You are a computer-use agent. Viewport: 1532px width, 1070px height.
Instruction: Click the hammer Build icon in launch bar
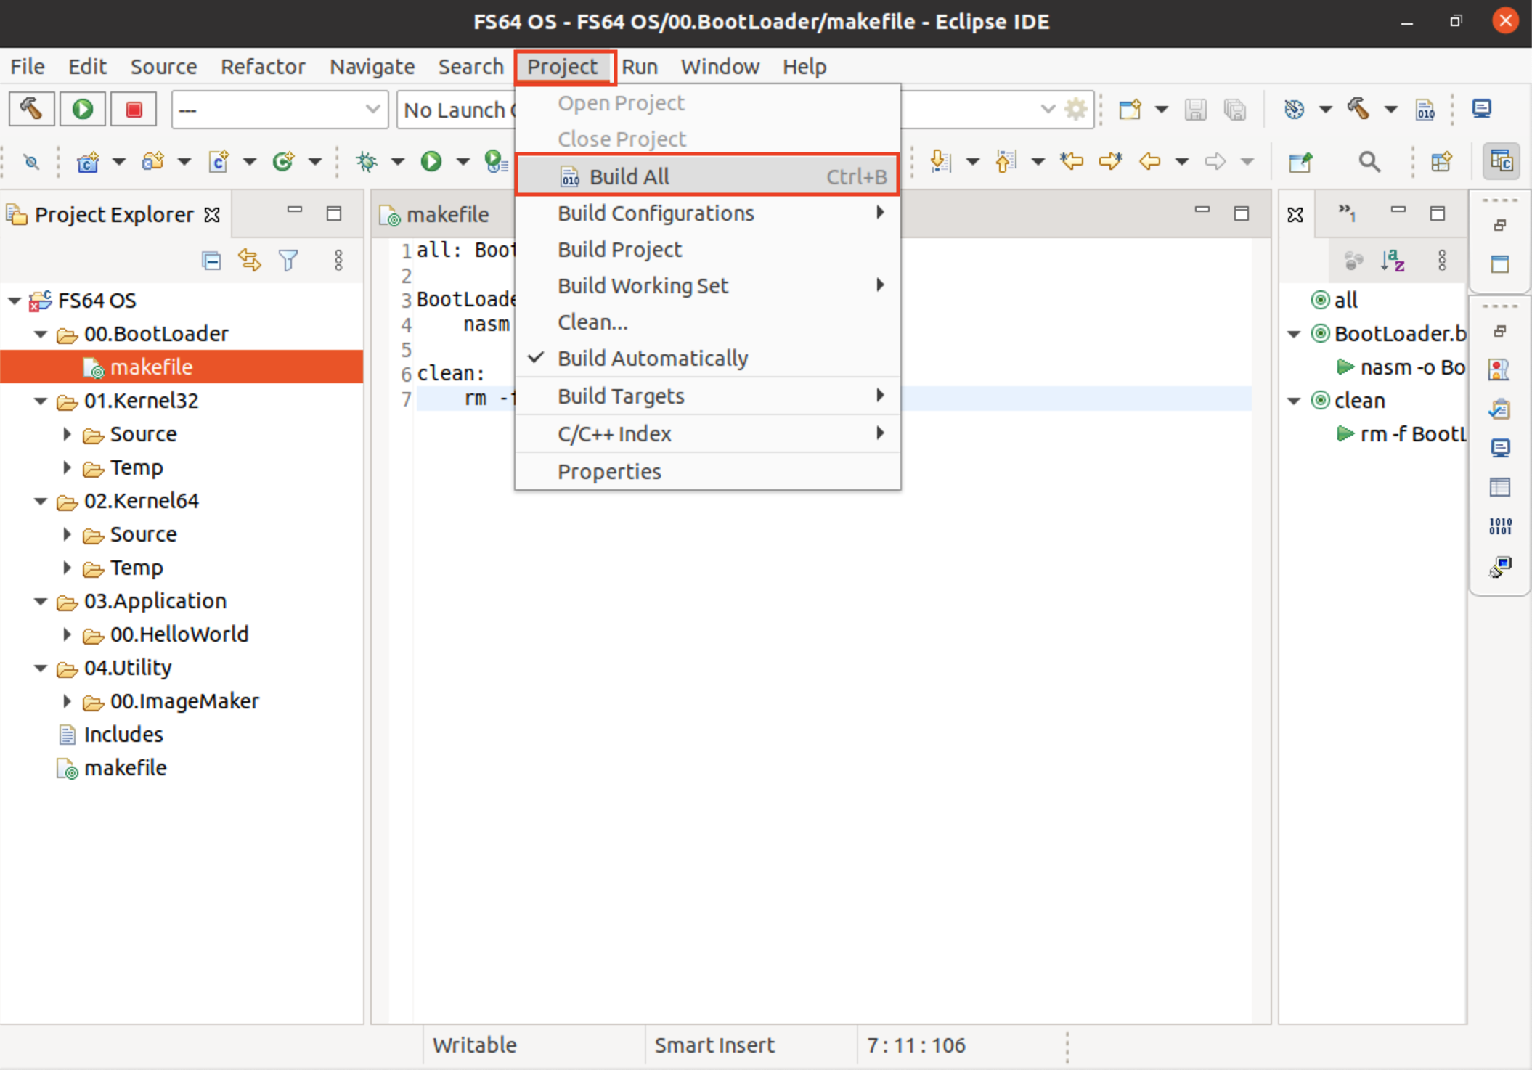[31, 109]
